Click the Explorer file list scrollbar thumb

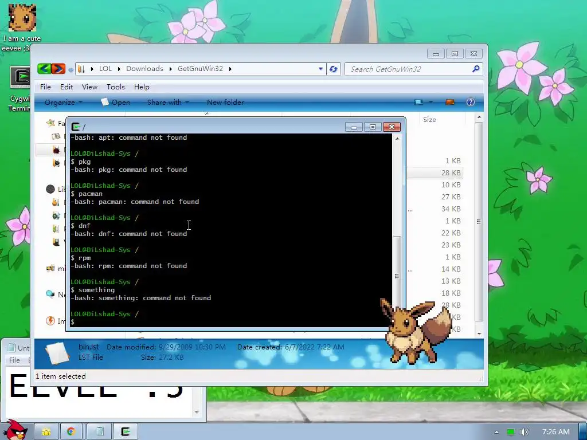479,222
